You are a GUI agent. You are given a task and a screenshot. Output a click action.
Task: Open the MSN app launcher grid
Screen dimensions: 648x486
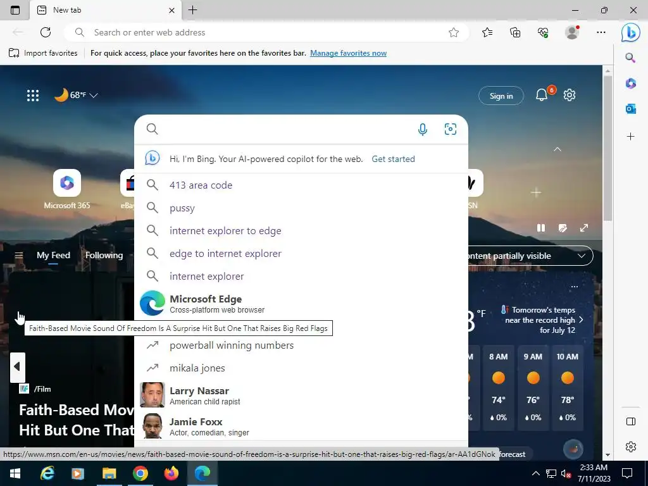(33, 96)
